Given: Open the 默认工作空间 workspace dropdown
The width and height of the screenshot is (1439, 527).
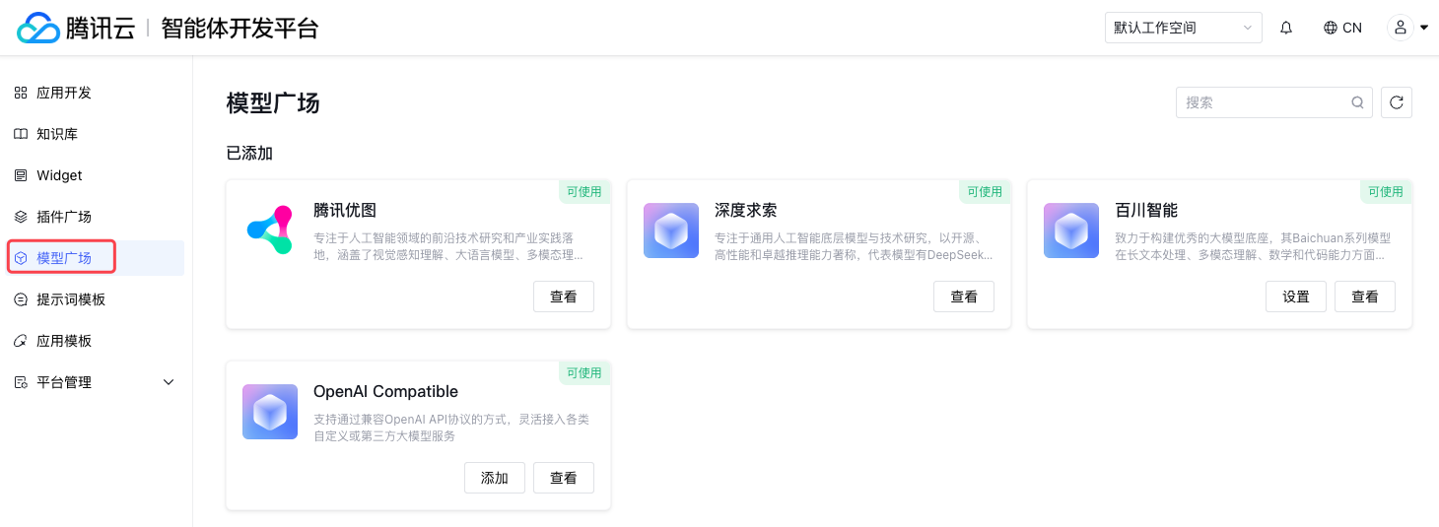Looking at the screenshot, I should click(1184, 28).
